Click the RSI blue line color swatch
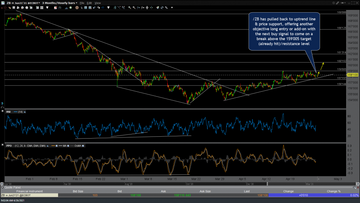Viewport: 360px width, 203px height. [15, 112]
